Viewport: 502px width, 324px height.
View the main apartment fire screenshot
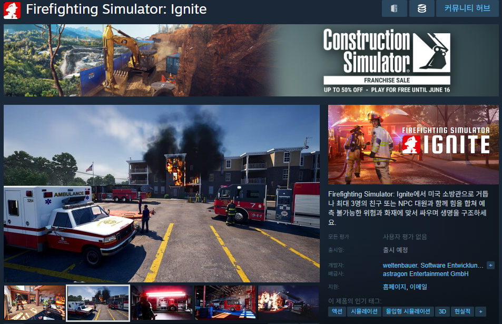pos(162,193)
